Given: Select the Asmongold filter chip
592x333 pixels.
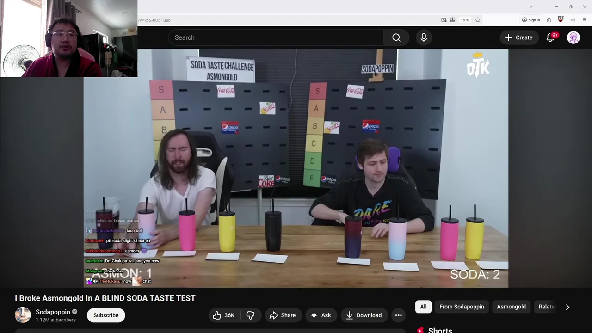Looking at the screenshot, I should (x=511, y=307).
